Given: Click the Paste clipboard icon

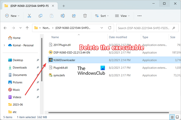Looking at the screenshot, I should (x=51, y=16).
